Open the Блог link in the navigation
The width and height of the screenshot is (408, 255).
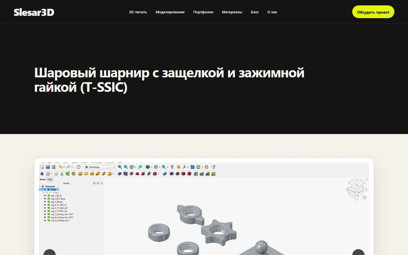click(255, 12)
